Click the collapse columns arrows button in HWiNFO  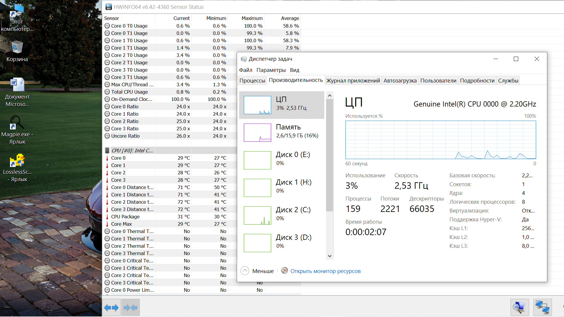[130, 308]
